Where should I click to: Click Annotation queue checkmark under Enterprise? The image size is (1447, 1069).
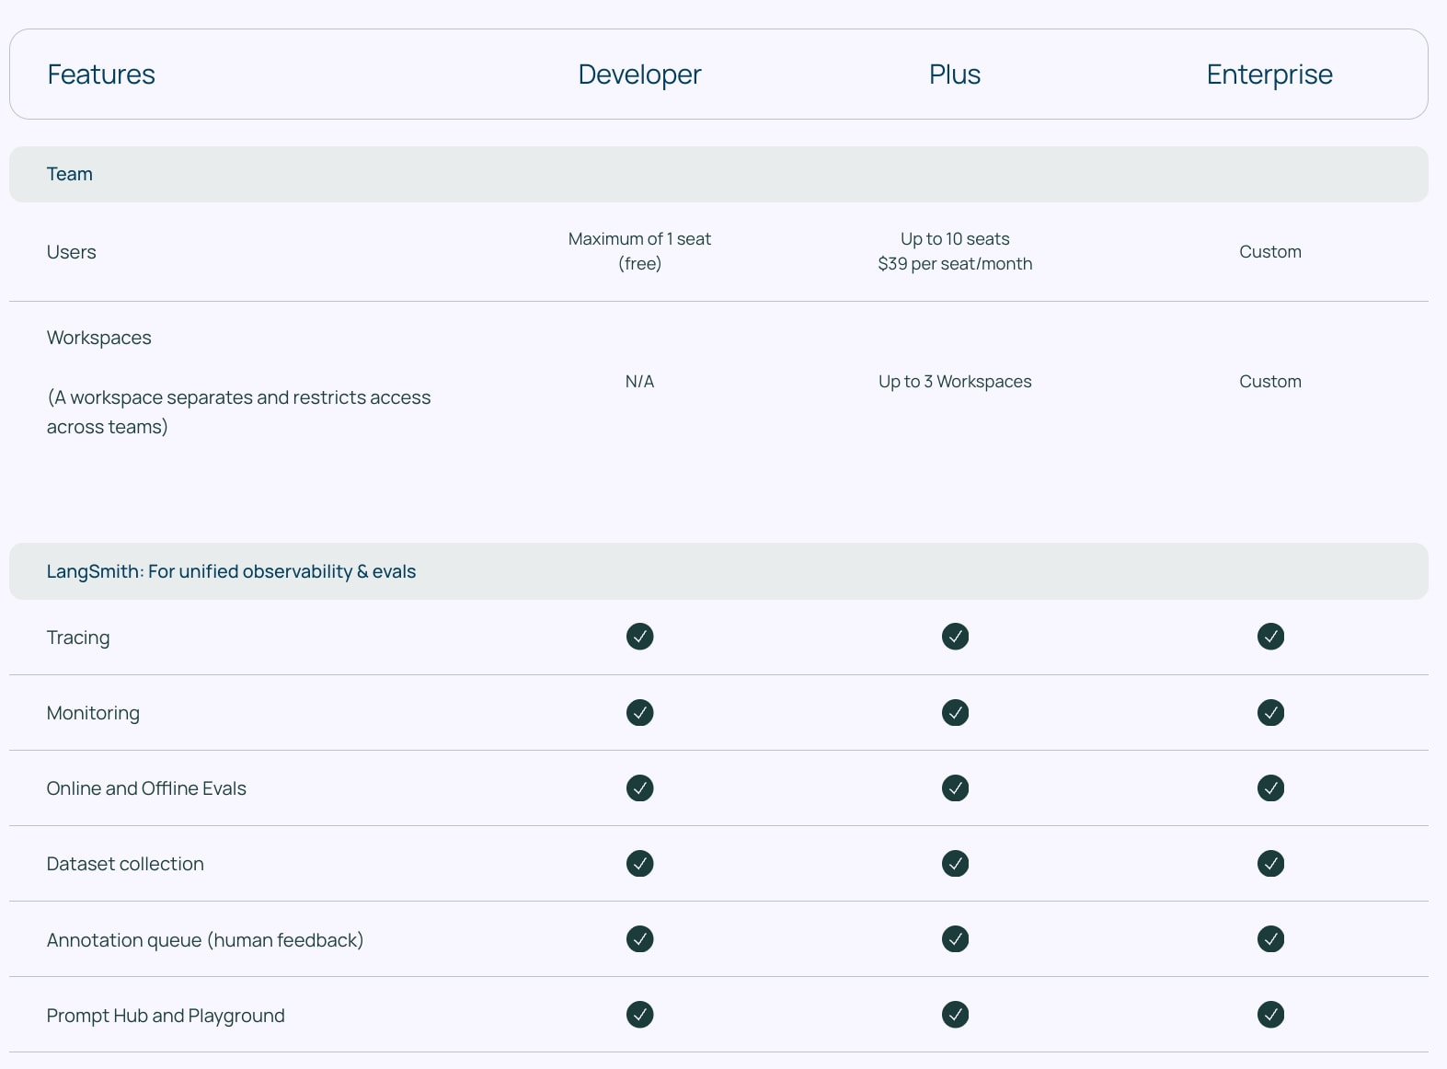1270,939
